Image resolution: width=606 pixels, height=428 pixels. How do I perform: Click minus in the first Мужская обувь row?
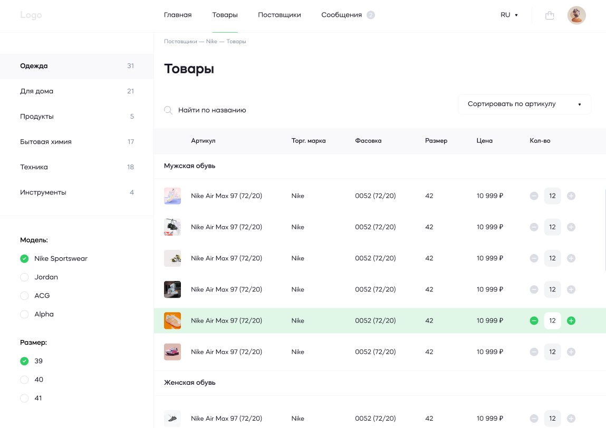tap(534, 196)
